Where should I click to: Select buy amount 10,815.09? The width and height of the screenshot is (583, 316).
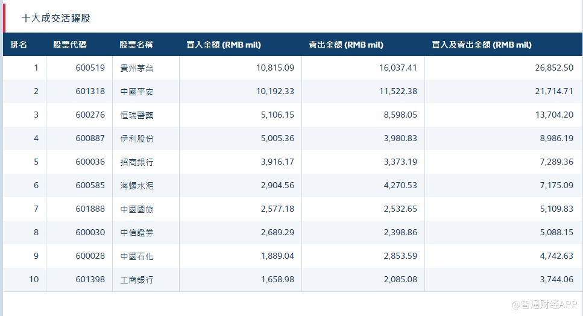pyautogui.click(x=275, y=68)
